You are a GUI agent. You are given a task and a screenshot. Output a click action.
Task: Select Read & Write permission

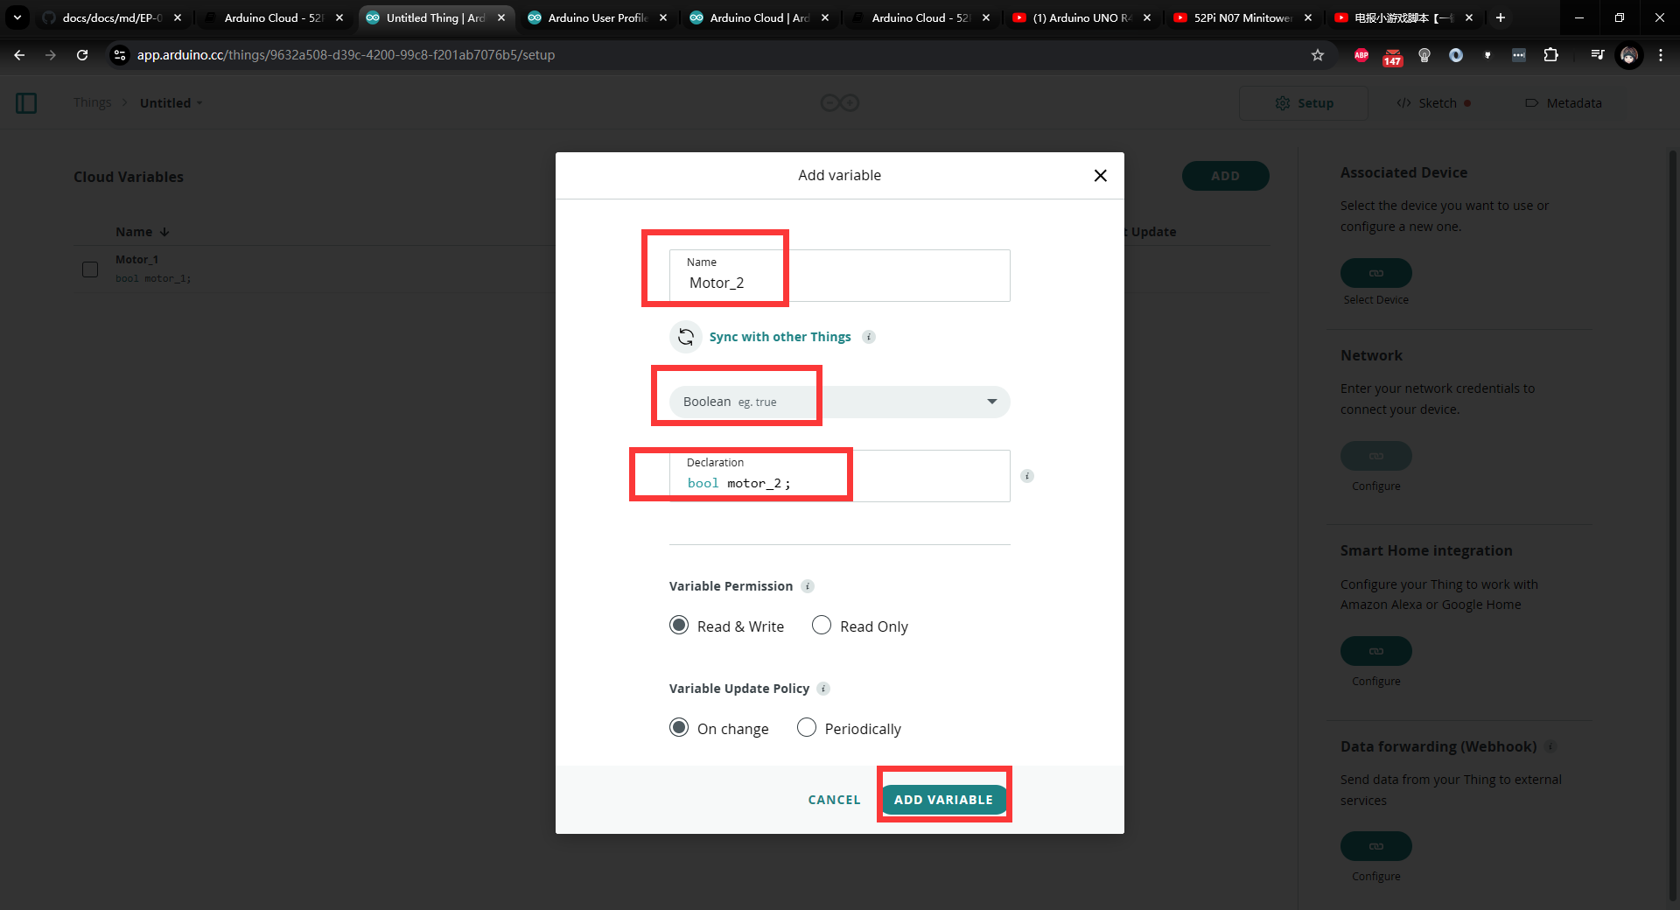click(x=679, y=626)
